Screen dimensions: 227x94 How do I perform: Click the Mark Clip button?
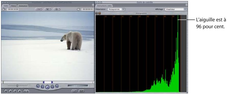pyautogui.click(x=10, y=91)
